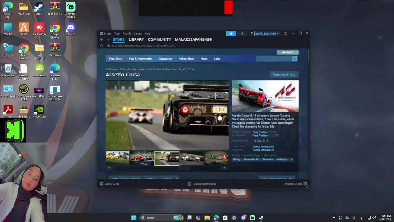394x222 pixels.
Task: Open the Discord taskbar icon
Action: tap(243, 218)
